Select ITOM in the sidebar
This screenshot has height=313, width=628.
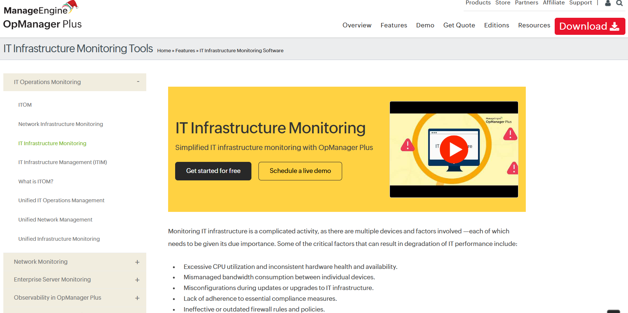point(25,105)
